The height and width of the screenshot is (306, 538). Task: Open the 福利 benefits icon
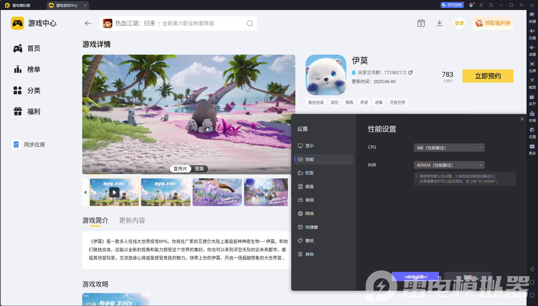18,111
